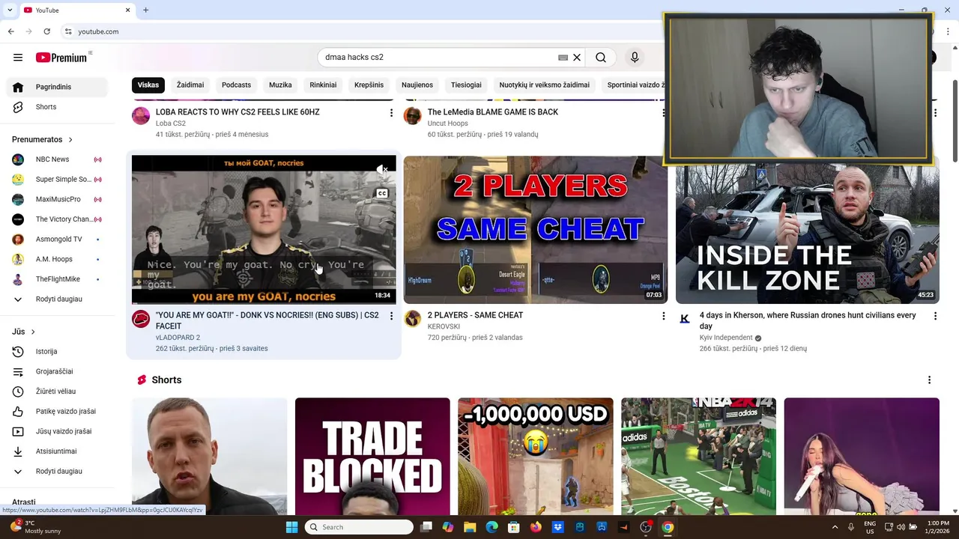The width and height of the screenshot is (959, 539).
Task: Open The Victory Channel subscription
Action: tap(57, 219)
